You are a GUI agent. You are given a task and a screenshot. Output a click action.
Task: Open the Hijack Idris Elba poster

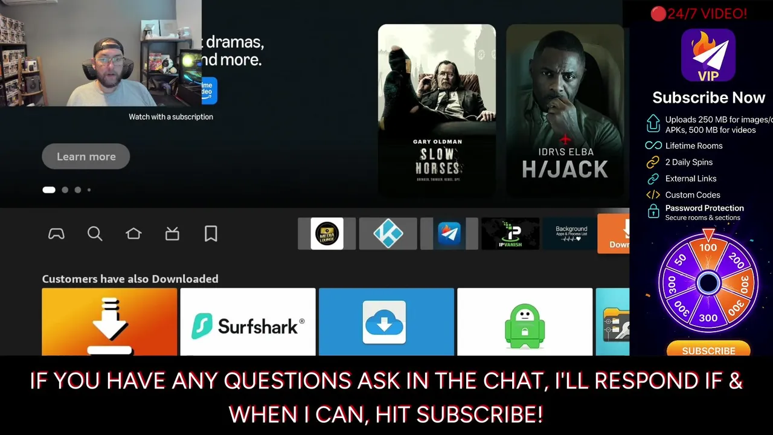click(565, 111)
